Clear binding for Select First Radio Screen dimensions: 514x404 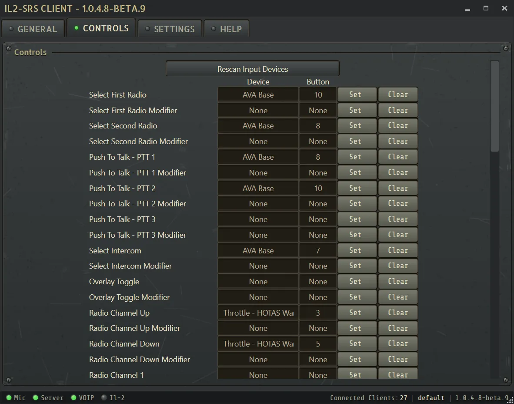[x=398, y=94]
